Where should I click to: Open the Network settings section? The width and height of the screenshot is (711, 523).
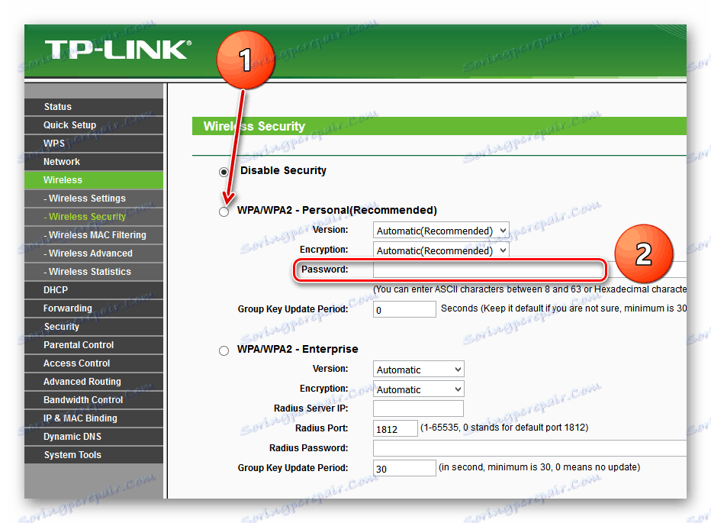coord(61,161)
